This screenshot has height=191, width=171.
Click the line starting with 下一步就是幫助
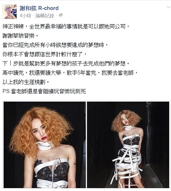click(66, 63)
